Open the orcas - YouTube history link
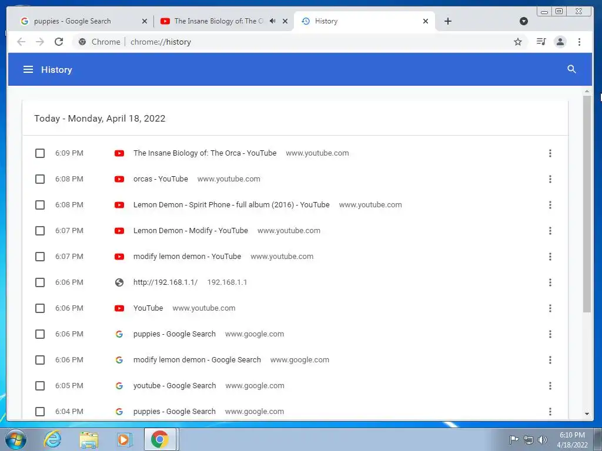This screenshot has width=602, height=451. [160, 179]
